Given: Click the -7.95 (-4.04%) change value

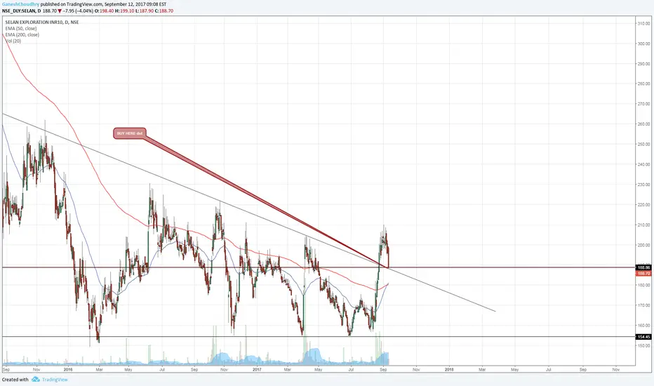Looking at the screenshot, I should click(x=78, y=11).
